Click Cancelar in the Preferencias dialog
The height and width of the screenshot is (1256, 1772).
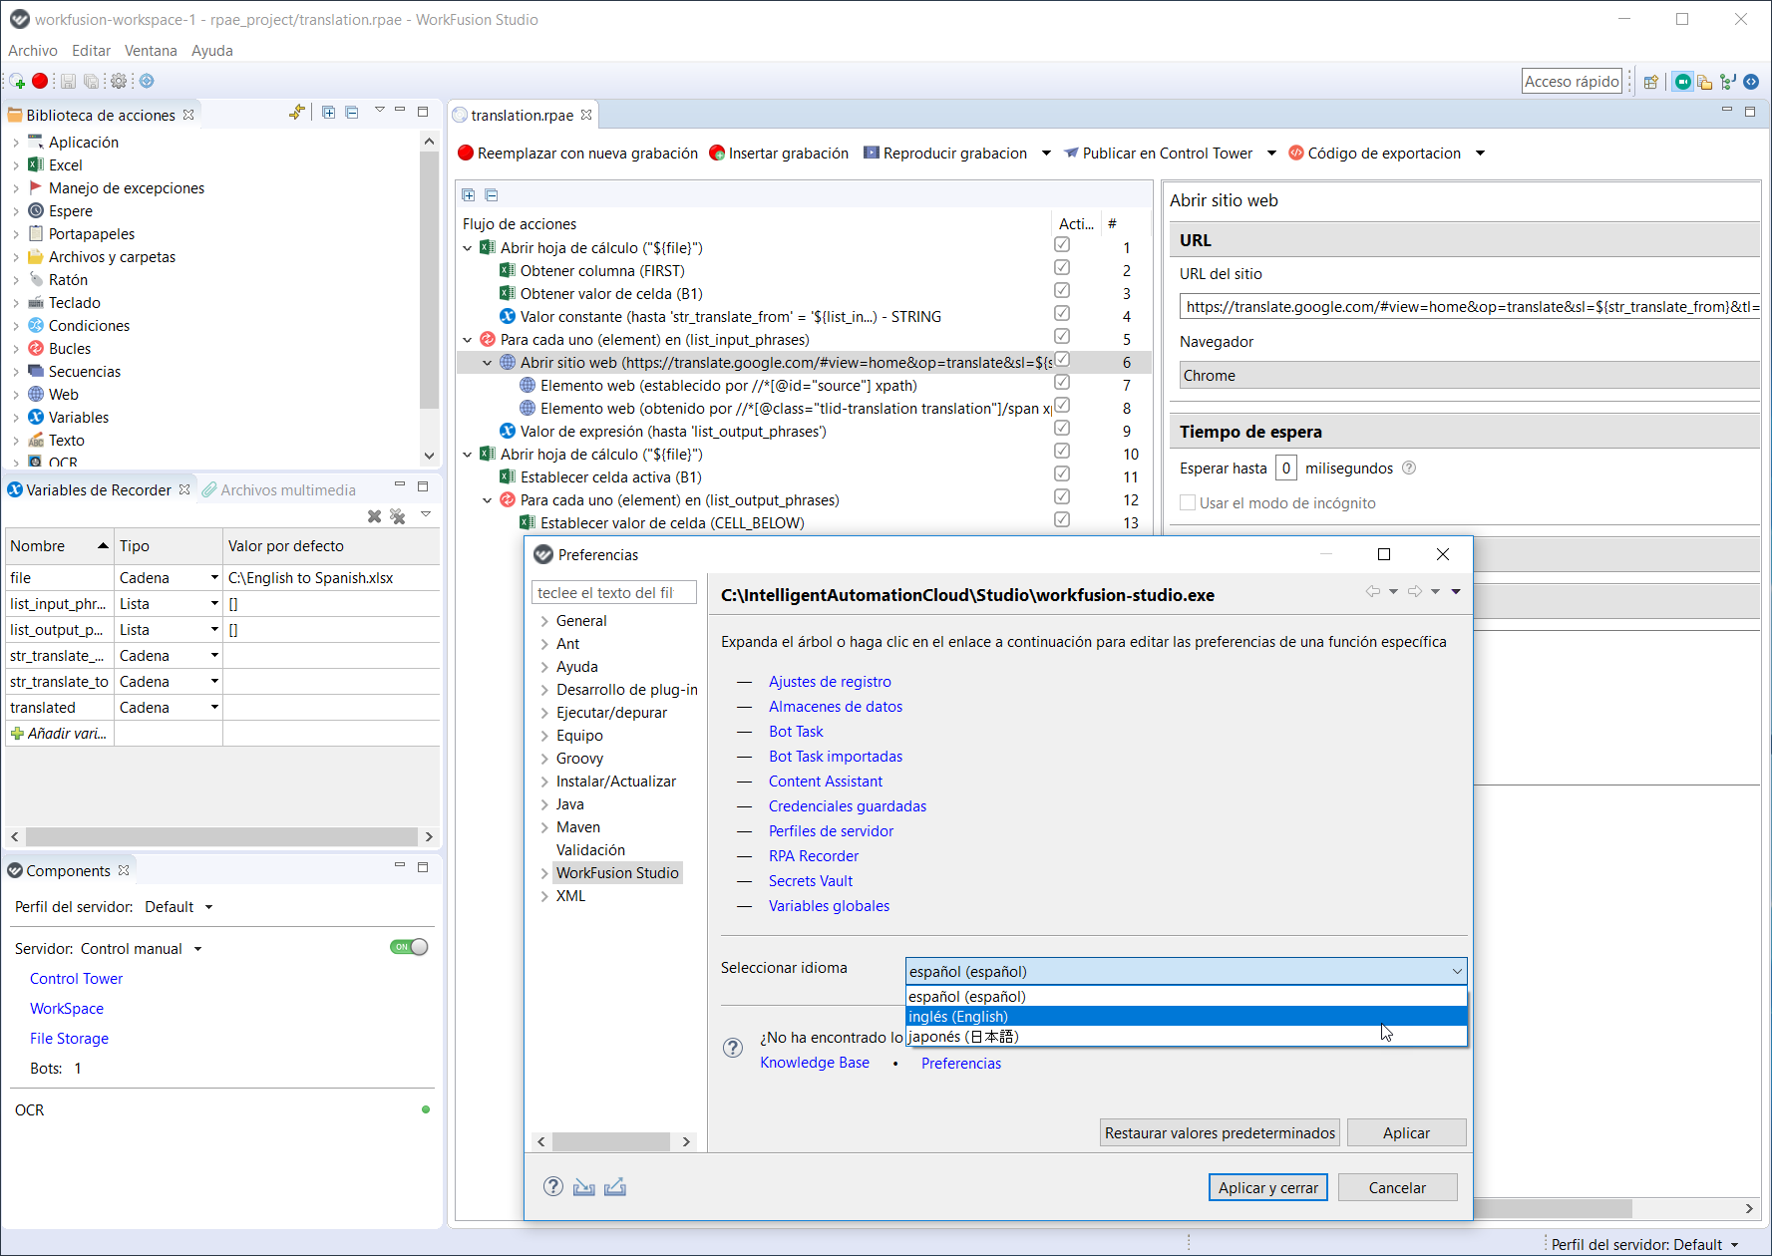(1397, 1187)
